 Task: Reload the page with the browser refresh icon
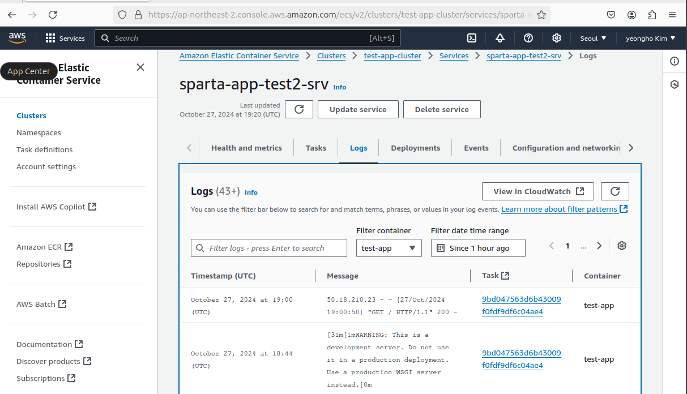[x=53, y=15]
